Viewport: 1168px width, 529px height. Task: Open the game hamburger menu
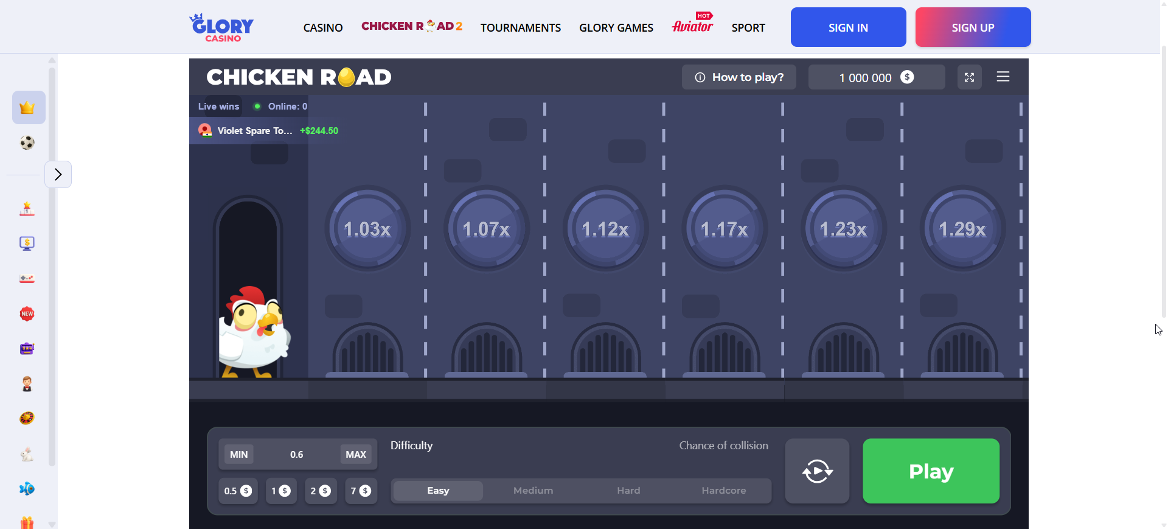[x=1003, y=77]
